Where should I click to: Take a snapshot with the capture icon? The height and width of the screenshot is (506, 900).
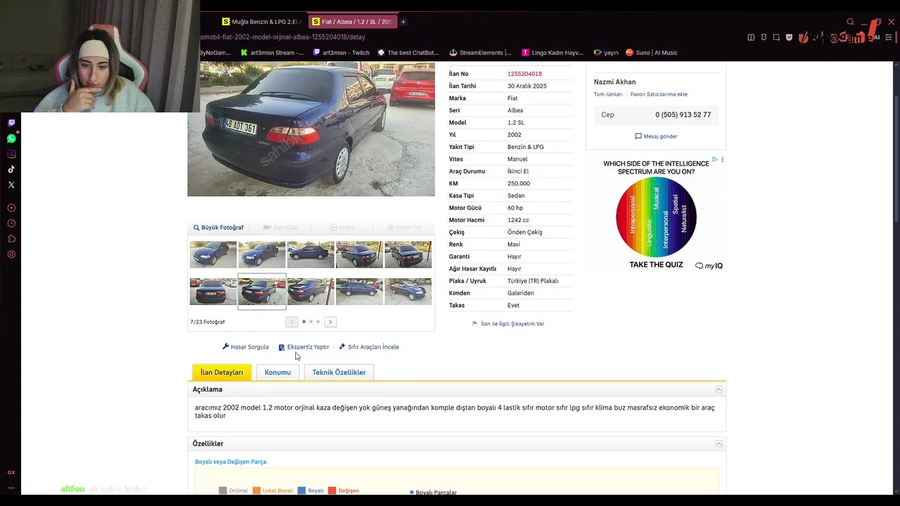tap(776, 37)
